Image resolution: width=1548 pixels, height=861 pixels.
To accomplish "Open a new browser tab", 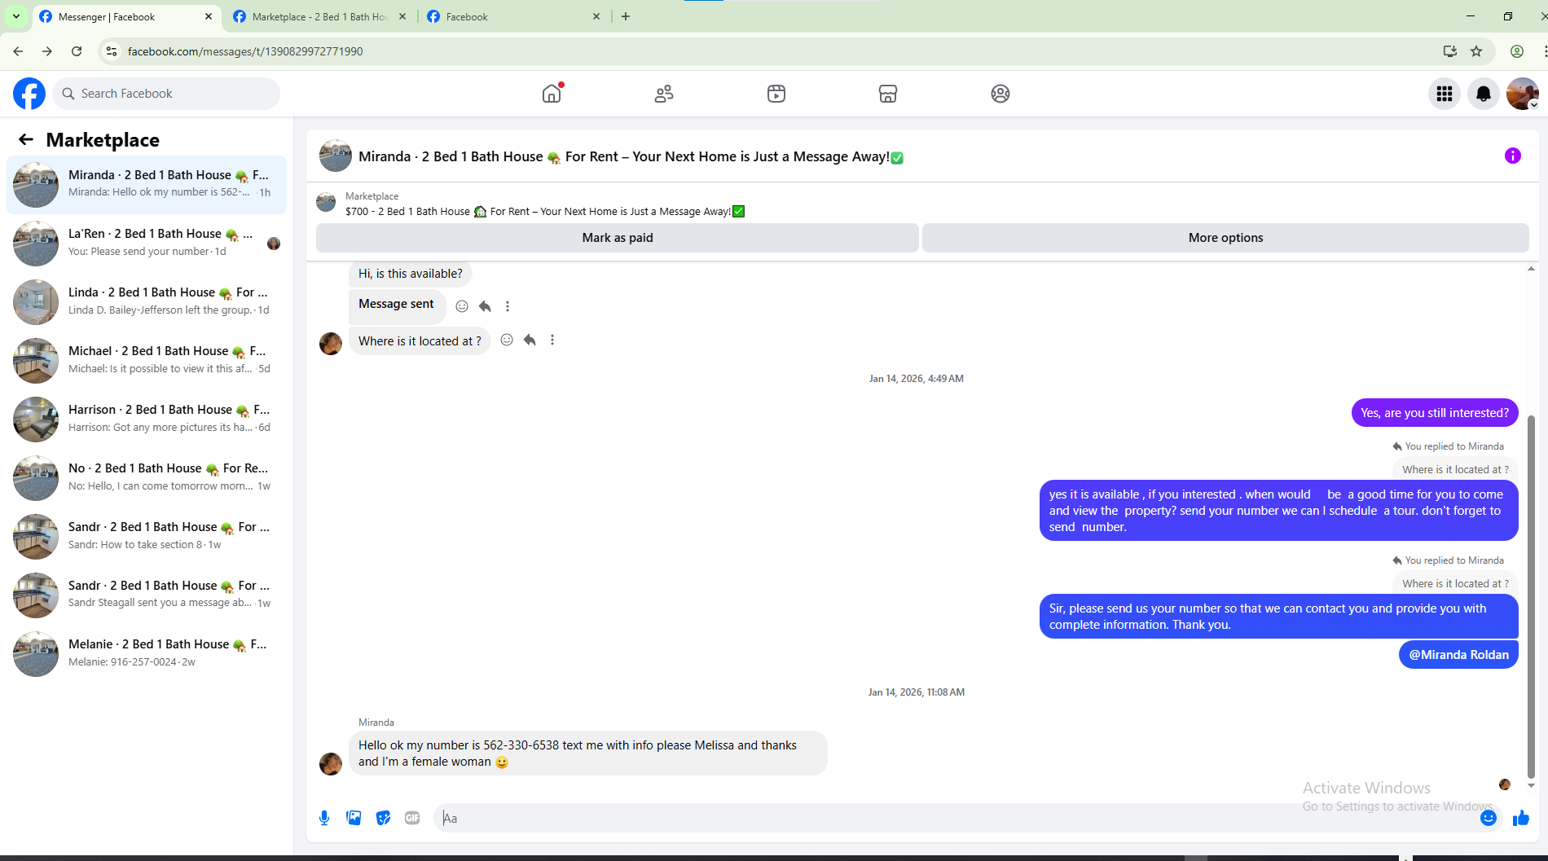I will [626, 16].
